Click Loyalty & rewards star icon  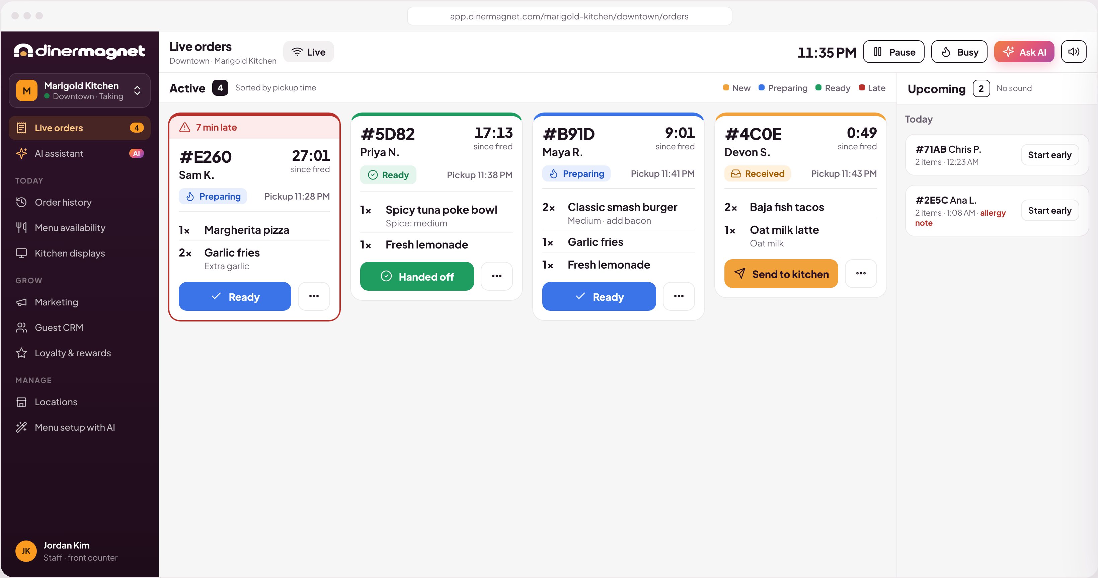click(21, 353)
